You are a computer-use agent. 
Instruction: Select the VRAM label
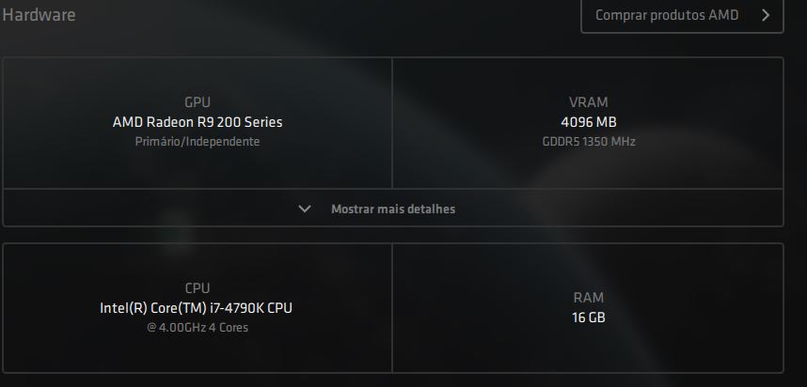[588, 102]
